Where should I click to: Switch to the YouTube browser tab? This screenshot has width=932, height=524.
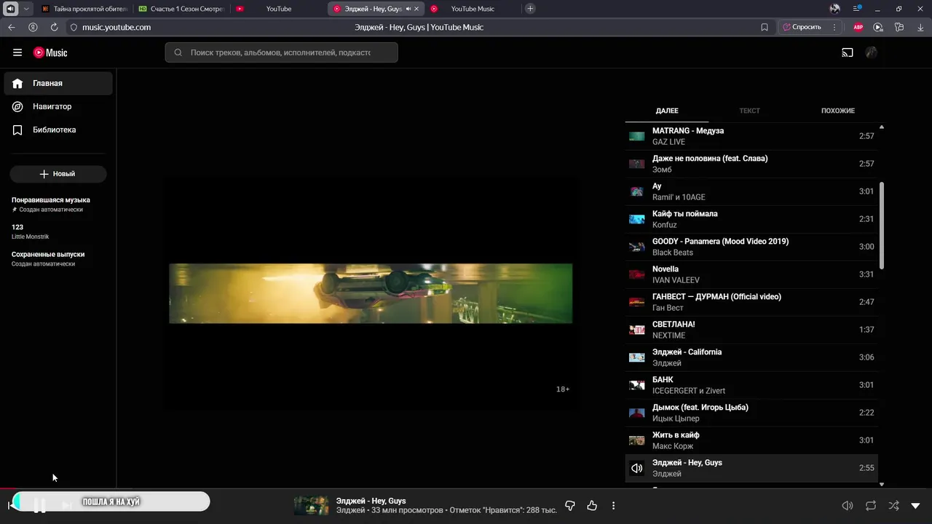pyautogui.click(x=278, y=9)
